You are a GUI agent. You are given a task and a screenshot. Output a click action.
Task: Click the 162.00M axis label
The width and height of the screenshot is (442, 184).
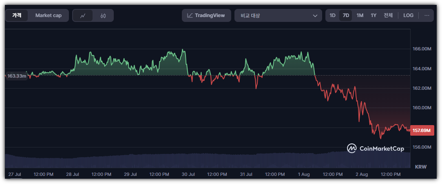point(422,88)
